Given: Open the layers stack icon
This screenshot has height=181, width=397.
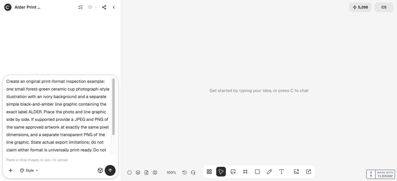Looking at the screenshot, I should coord(138,173).
